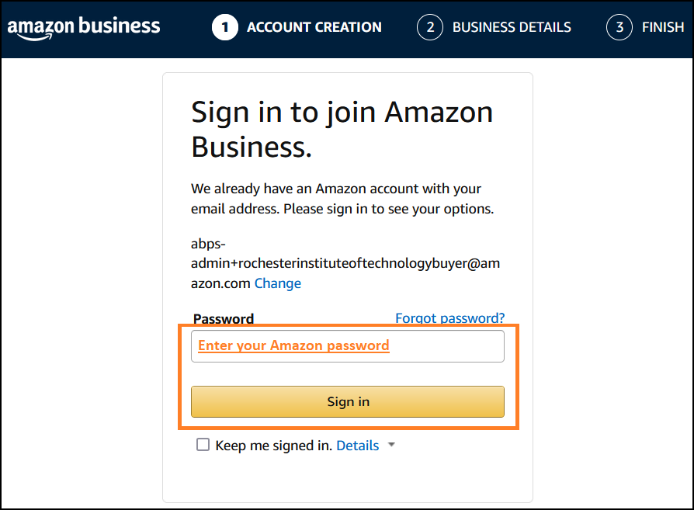Image resolution: width=694 pixels, height=510 pixels.
Task: Open the ACCOUNT CREATION step label
Action: click(x=314, y=28)
